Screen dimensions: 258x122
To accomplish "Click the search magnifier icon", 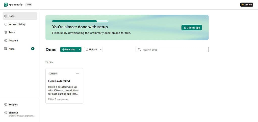I will click(139, 50).
